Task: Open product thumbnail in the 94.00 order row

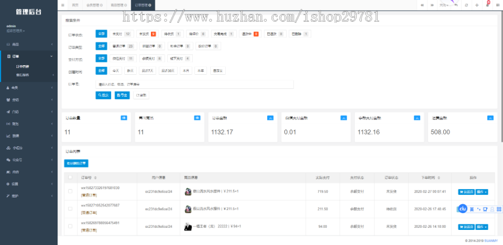Action: click(188, 227)
